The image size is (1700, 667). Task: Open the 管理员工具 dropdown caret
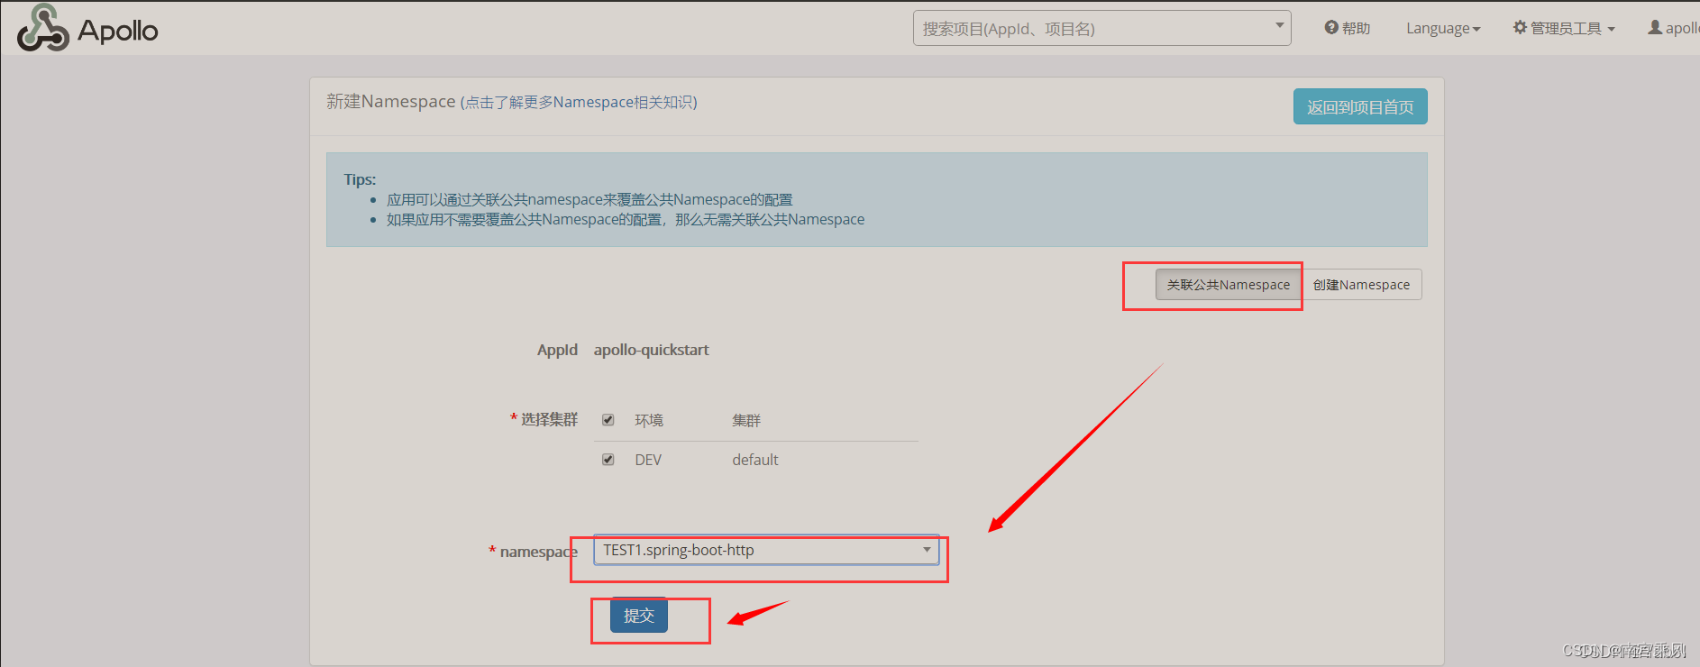pyautogui.click(x=1612, y=29)
